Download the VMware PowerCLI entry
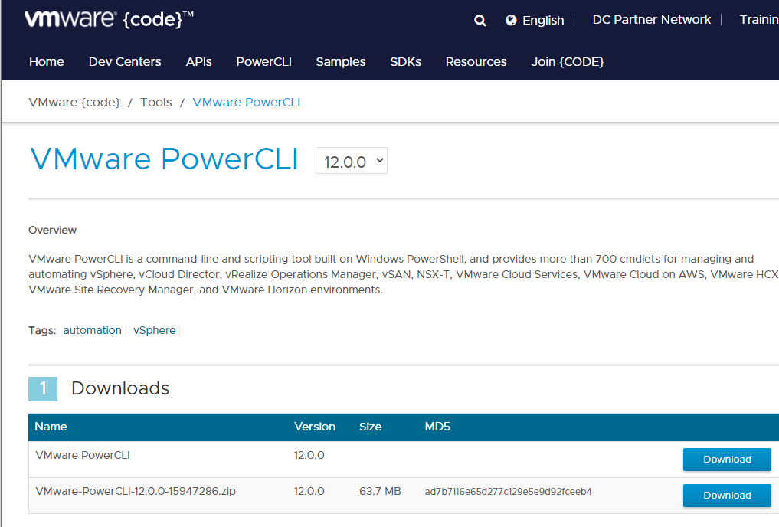 727,460
